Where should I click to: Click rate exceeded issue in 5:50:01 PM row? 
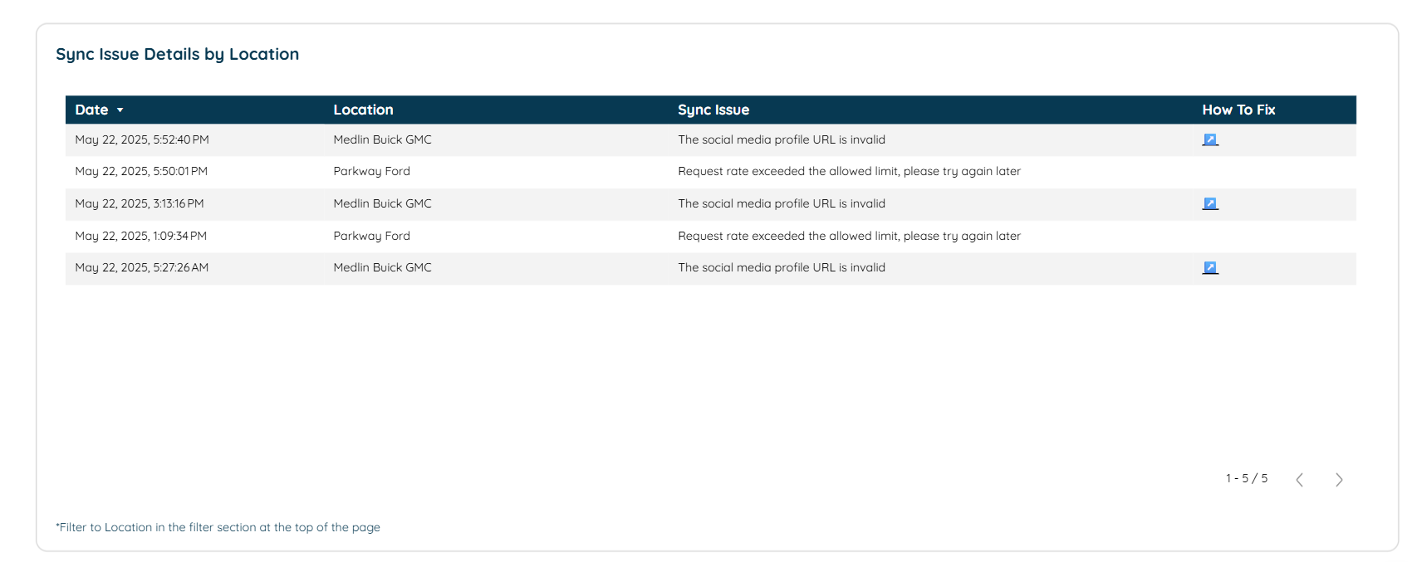(849, 171)
